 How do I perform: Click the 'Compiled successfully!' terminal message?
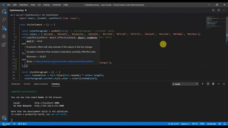click(x=24, y=92)
